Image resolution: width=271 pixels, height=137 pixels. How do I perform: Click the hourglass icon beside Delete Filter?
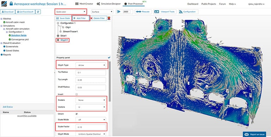pos(109,18)
